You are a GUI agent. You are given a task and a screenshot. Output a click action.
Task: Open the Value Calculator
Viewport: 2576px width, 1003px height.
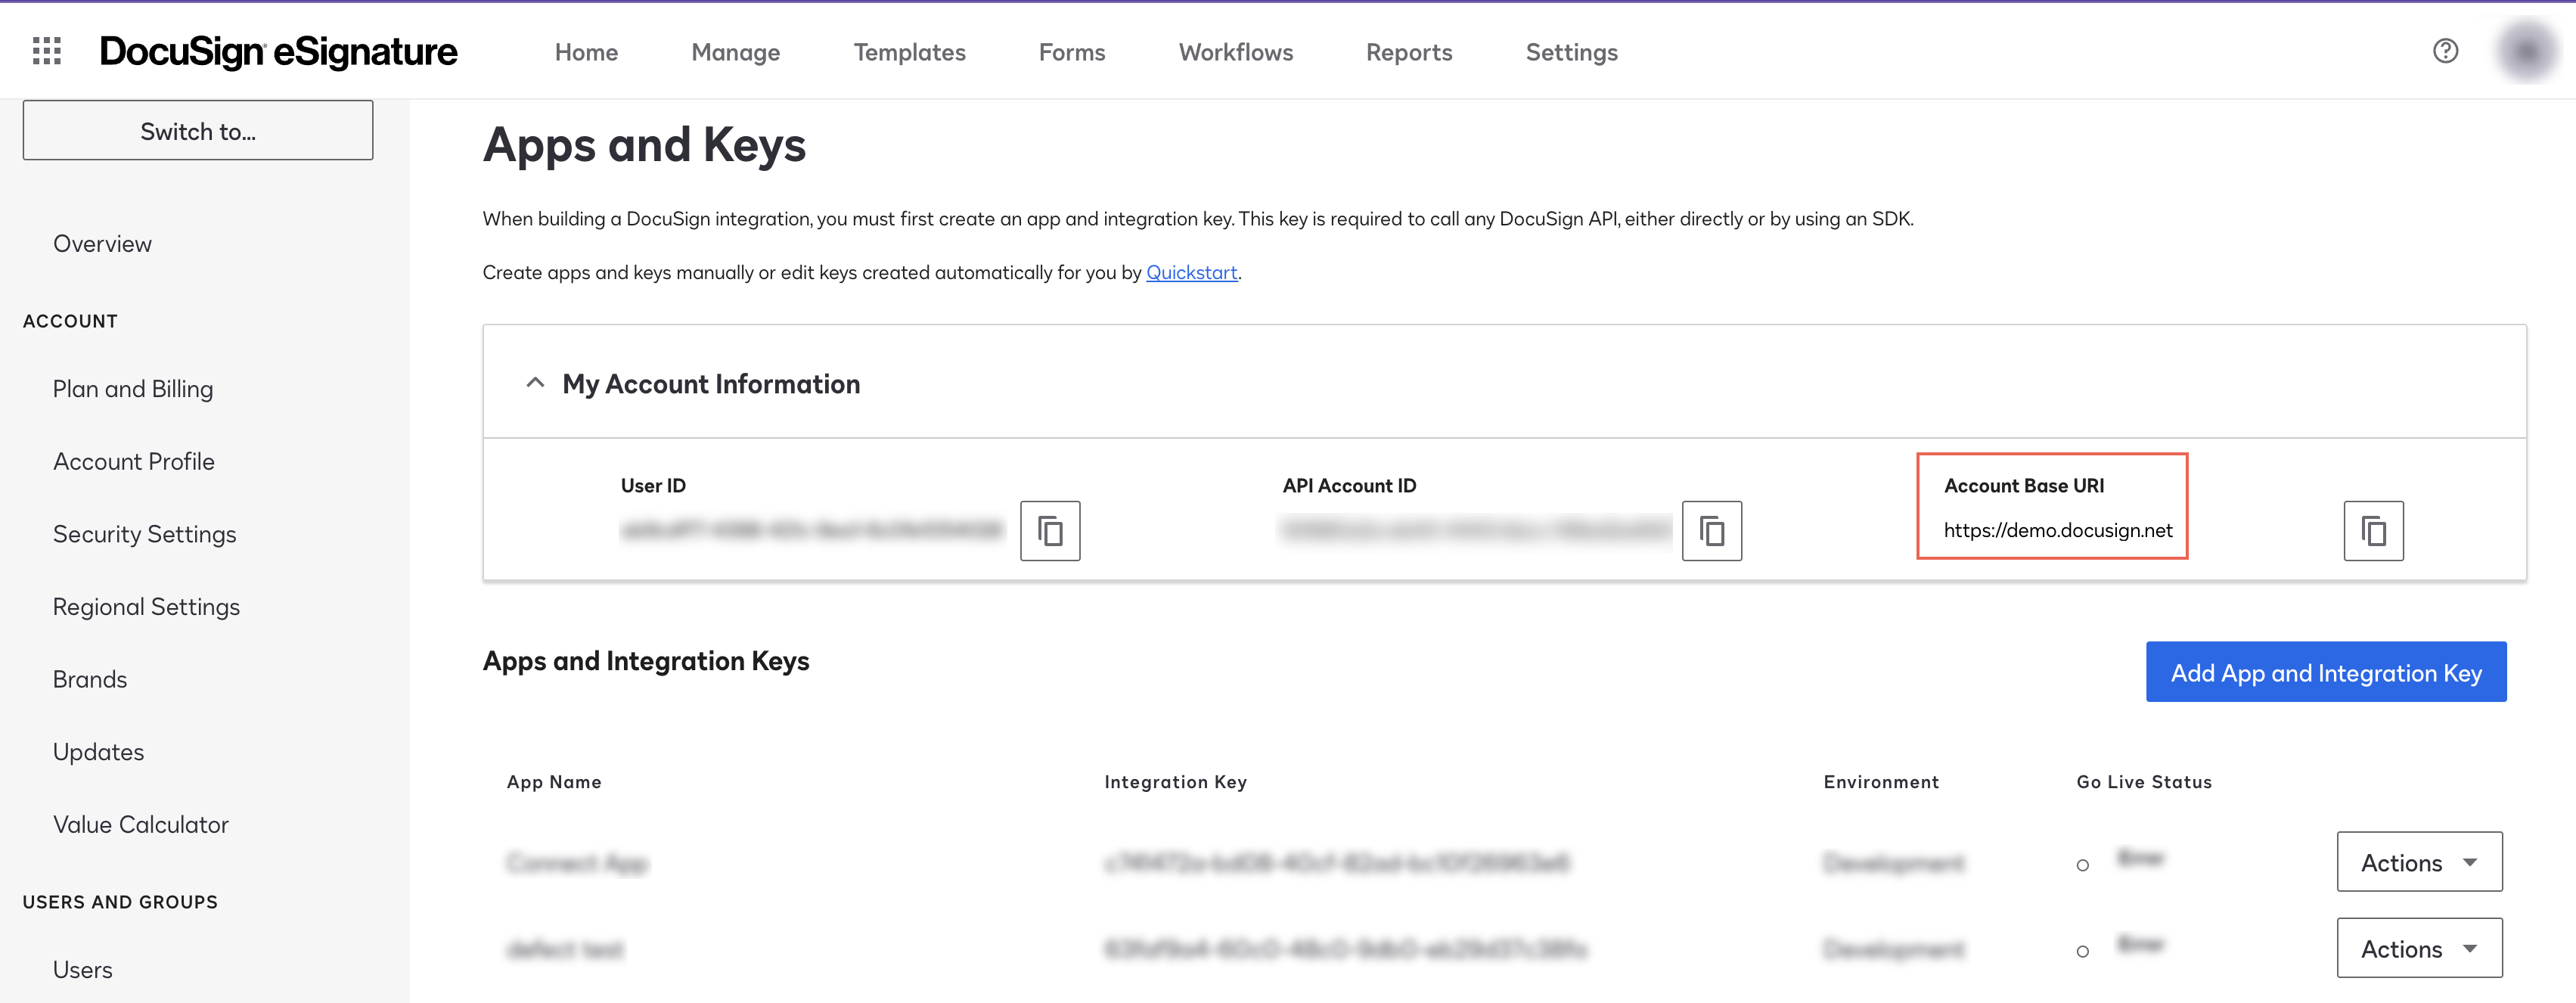coord(141,825)
